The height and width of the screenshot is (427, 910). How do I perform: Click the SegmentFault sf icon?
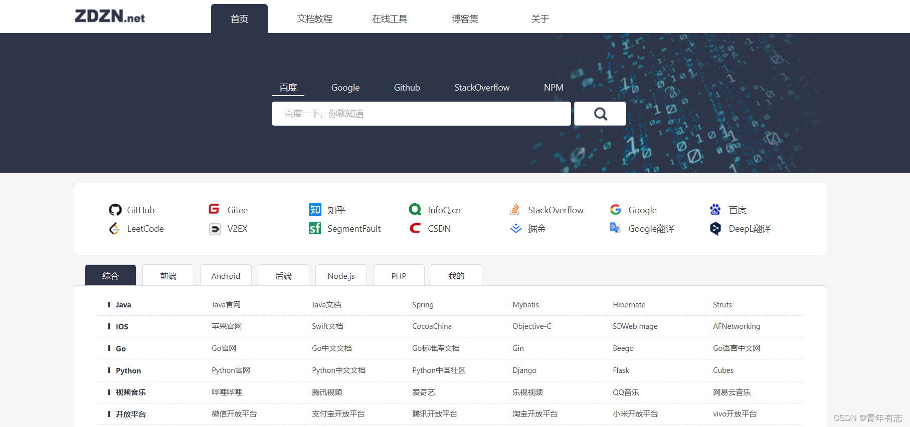(x=315, y=228)
